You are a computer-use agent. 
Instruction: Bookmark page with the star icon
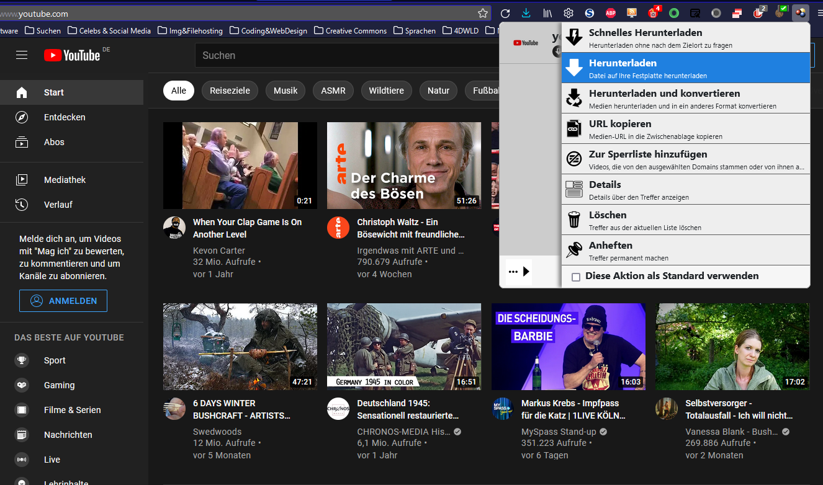(483, 13)
